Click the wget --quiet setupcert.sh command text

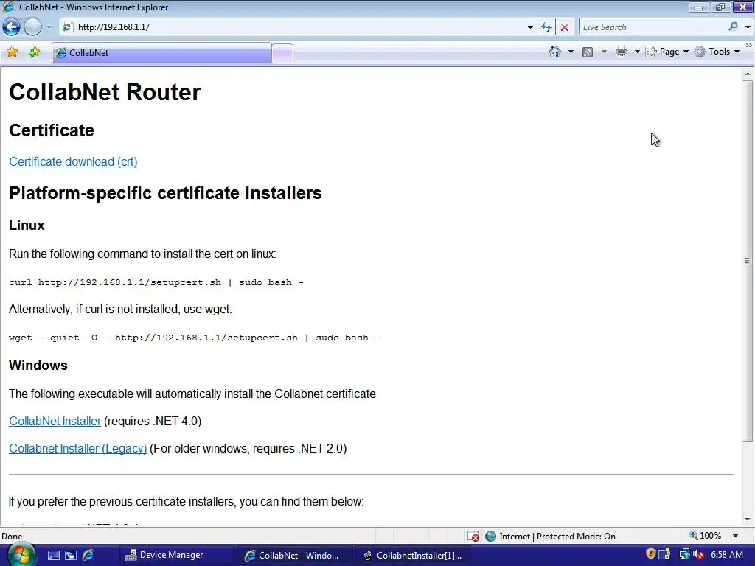[x=195, y=338]
